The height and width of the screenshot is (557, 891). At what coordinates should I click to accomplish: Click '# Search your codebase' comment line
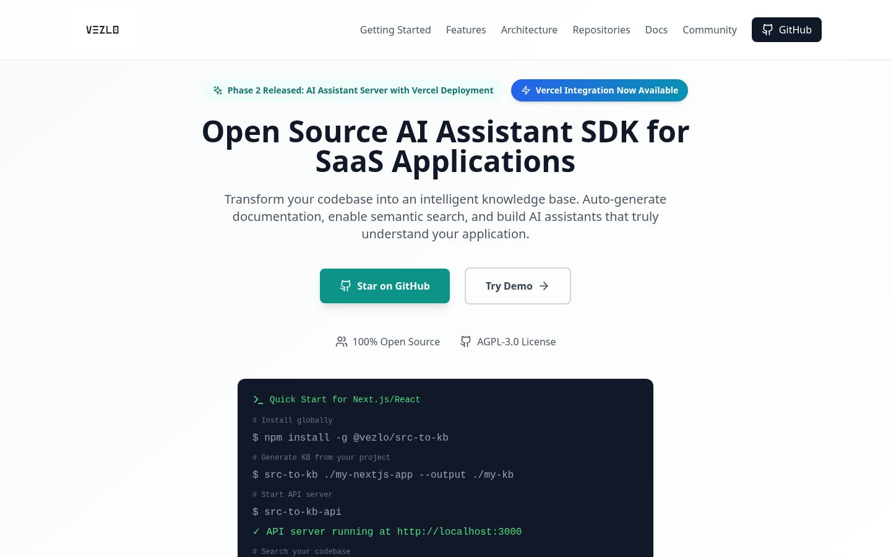coord(301,551)
